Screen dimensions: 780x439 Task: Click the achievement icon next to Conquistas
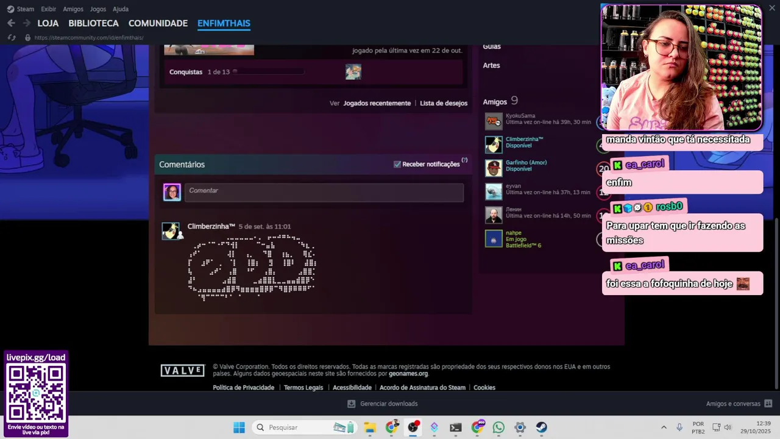(353, 72)
